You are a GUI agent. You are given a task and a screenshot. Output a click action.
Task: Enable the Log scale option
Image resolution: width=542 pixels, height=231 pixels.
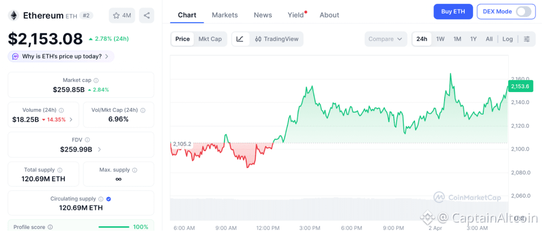click(508, 39)
